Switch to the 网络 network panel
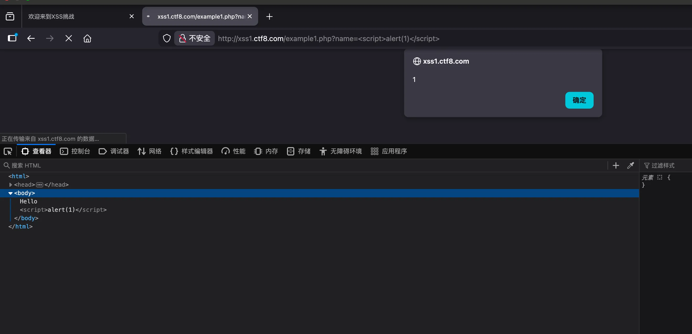 tap(150, 152)
